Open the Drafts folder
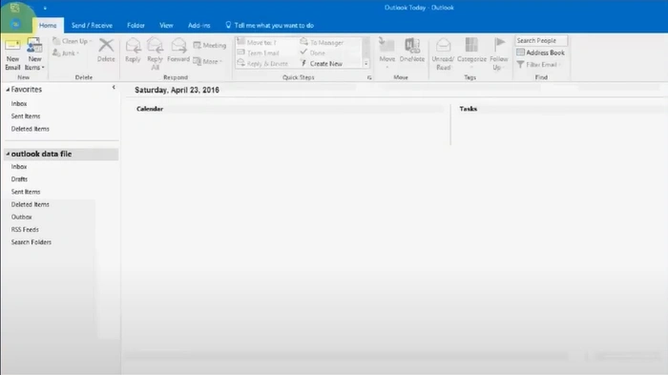This screenshot has width=668, height=375. click(x=19, y=179)
